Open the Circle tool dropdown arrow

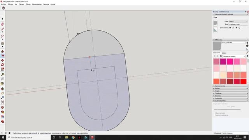pos(2,47)
